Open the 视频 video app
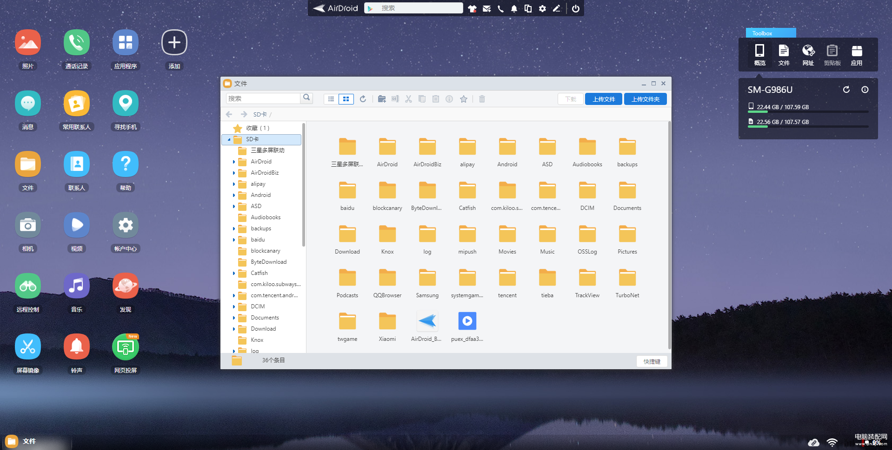 point(77,225)
